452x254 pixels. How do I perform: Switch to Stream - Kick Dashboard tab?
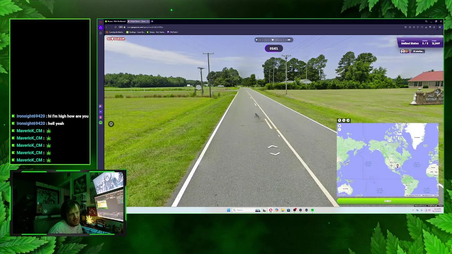(x=115, y=21)
